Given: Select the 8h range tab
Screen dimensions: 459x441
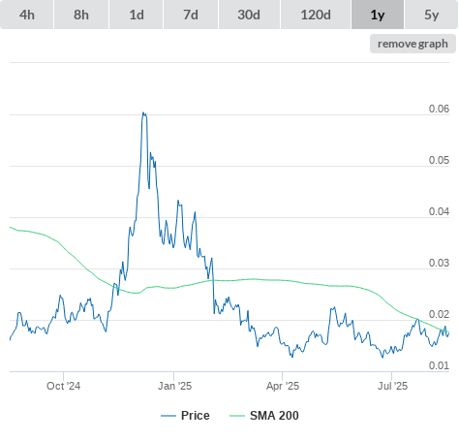Looking at the screenshot, I should coord(81,15).
